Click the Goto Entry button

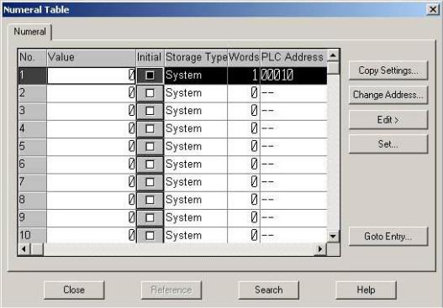pos(388,237)
